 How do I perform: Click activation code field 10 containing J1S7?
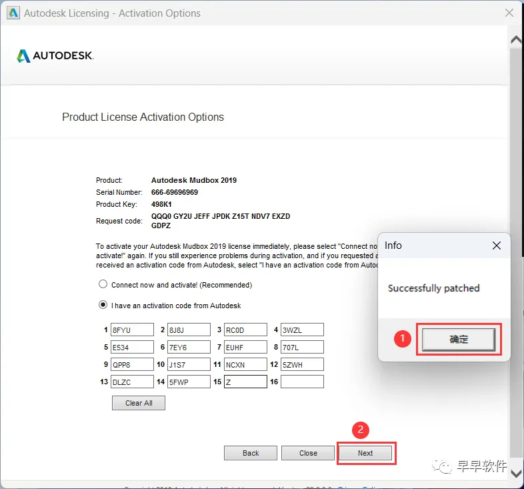pos(189,364)
